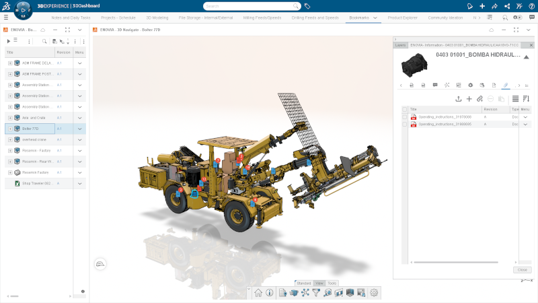Click the Close button in Information panel

click(x=522, y=269)
